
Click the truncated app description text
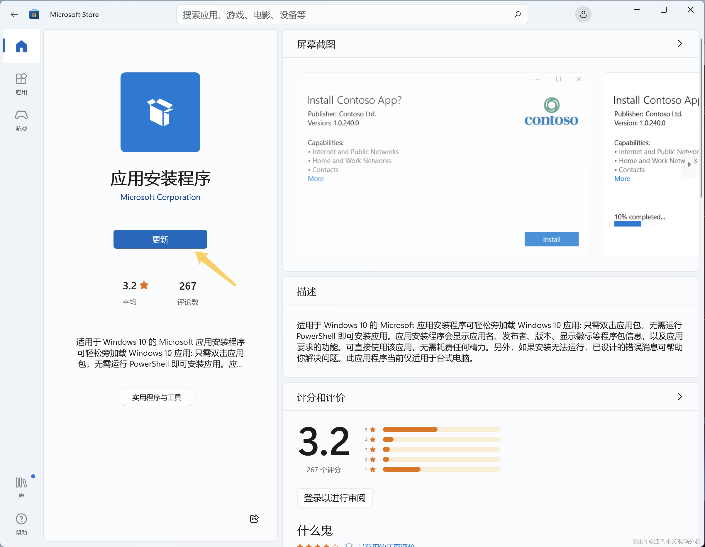click(x=160, y=353)
